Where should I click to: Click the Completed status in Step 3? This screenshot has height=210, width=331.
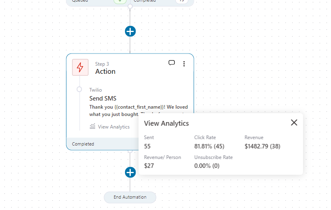[x=83, y=144]
